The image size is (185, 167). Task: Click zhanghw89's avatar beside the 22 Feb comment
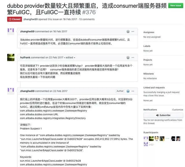click(x=11, y=91)
